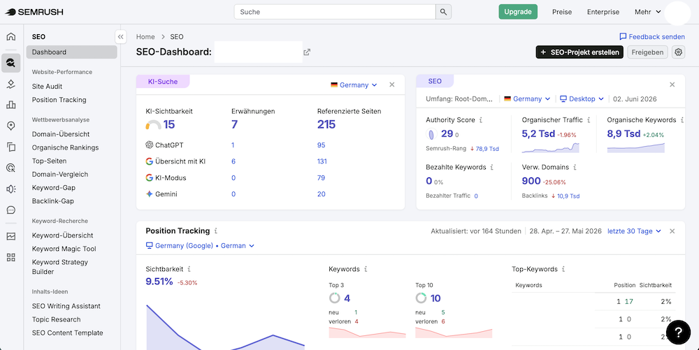This screenshot has height=350, width=699.
Task: Click the Suche input field
Action: tap(335, 12)
